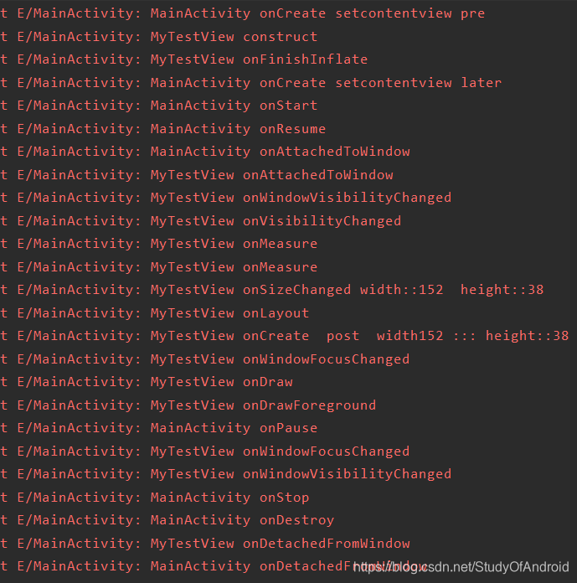
Task: Select the 'MyTestView onDrawForeground' log entry
Action: click(188, 405)
